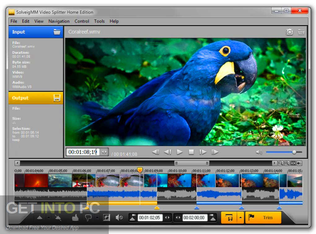
Task: Click the current time field 00:01:08;19
Action: click(83, 152)
